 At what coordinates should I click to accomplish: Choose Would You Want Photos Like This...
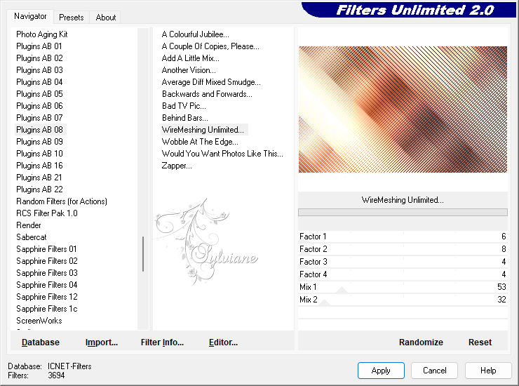(x=222, y=154)
